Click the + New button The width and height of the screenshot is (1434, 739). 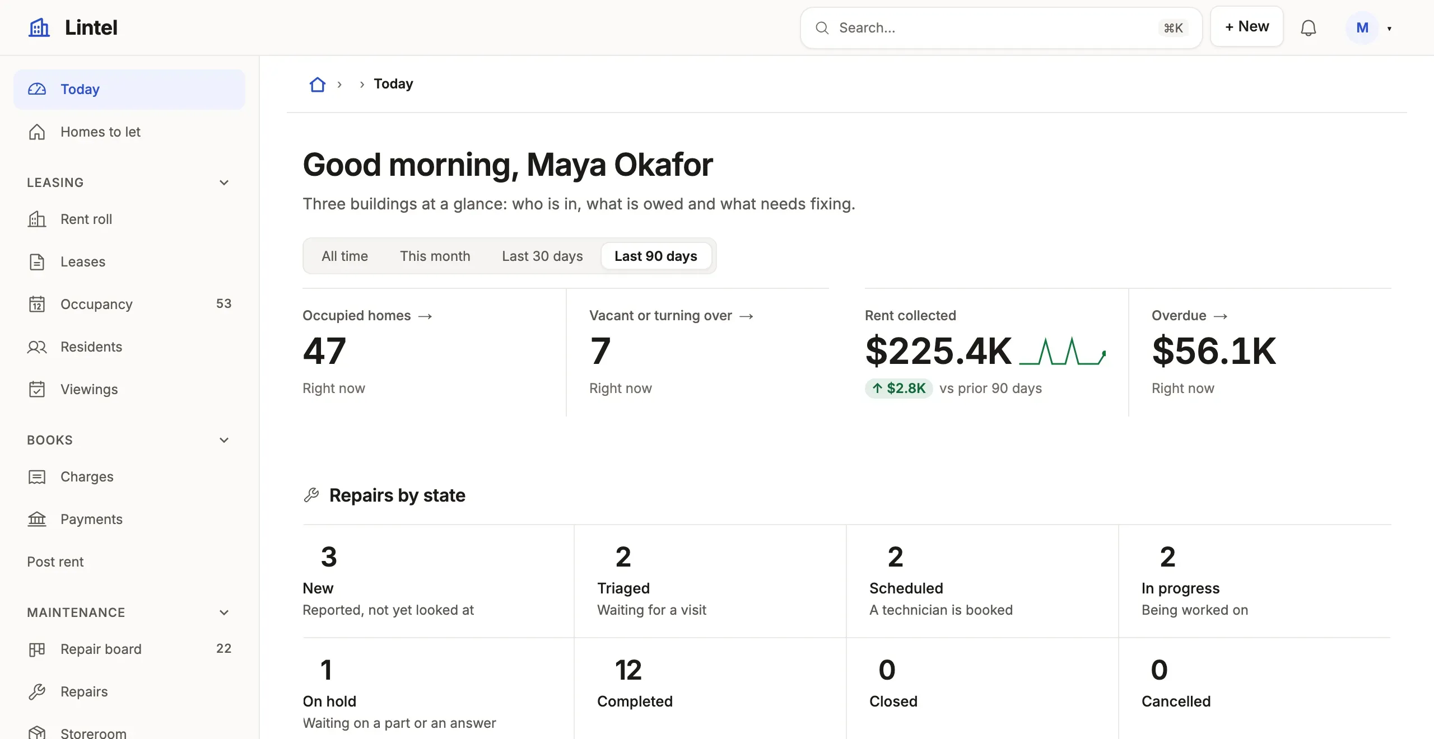pyautogui.click(x=1247, y=26)
